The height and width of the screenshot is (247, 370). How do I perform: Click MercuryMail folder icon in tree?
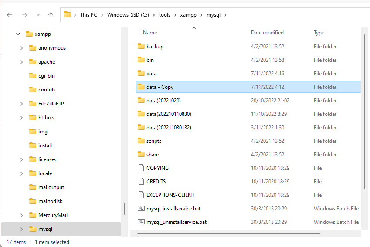pos(33,215)
